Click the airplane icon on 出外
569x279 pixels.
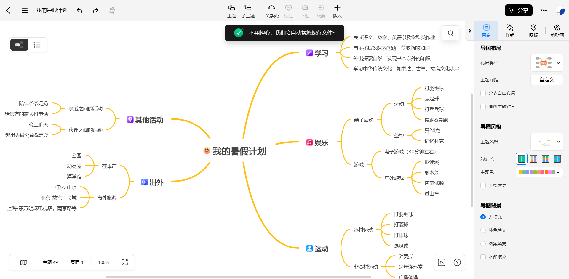[144, 182]
